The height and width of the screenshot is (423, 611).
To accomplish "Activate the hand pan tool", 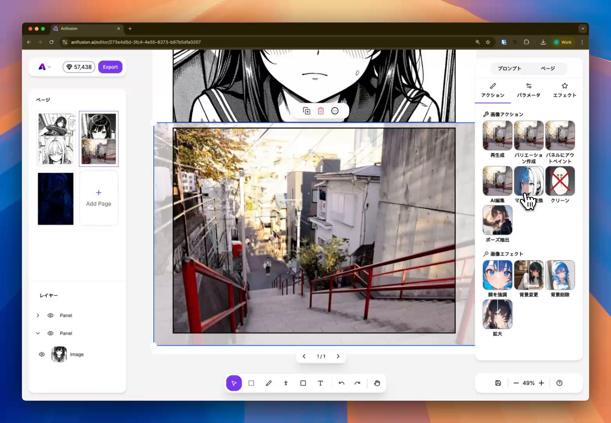I will point(377,383).
